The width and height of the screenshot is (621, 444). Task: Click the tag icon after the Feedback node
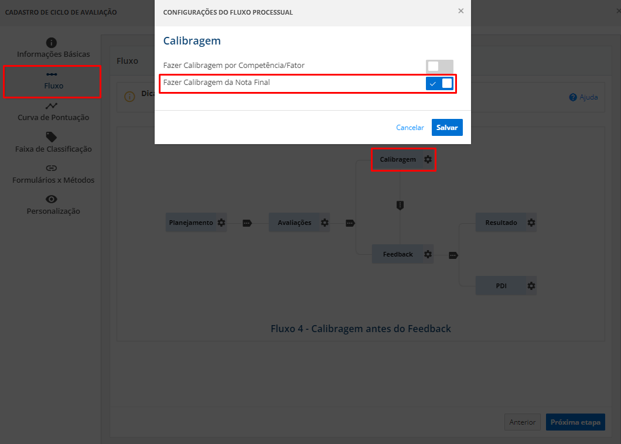pyautogui.click(x=453, y=255)
